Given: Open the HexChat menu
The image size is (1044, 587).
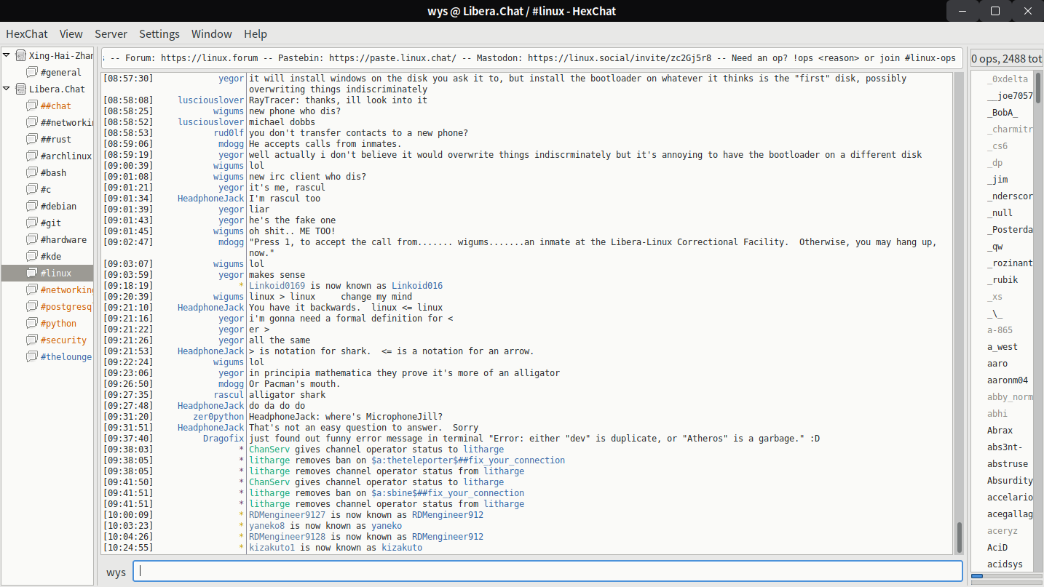Looking at the screenshot, I should click(x=25, y=33).
